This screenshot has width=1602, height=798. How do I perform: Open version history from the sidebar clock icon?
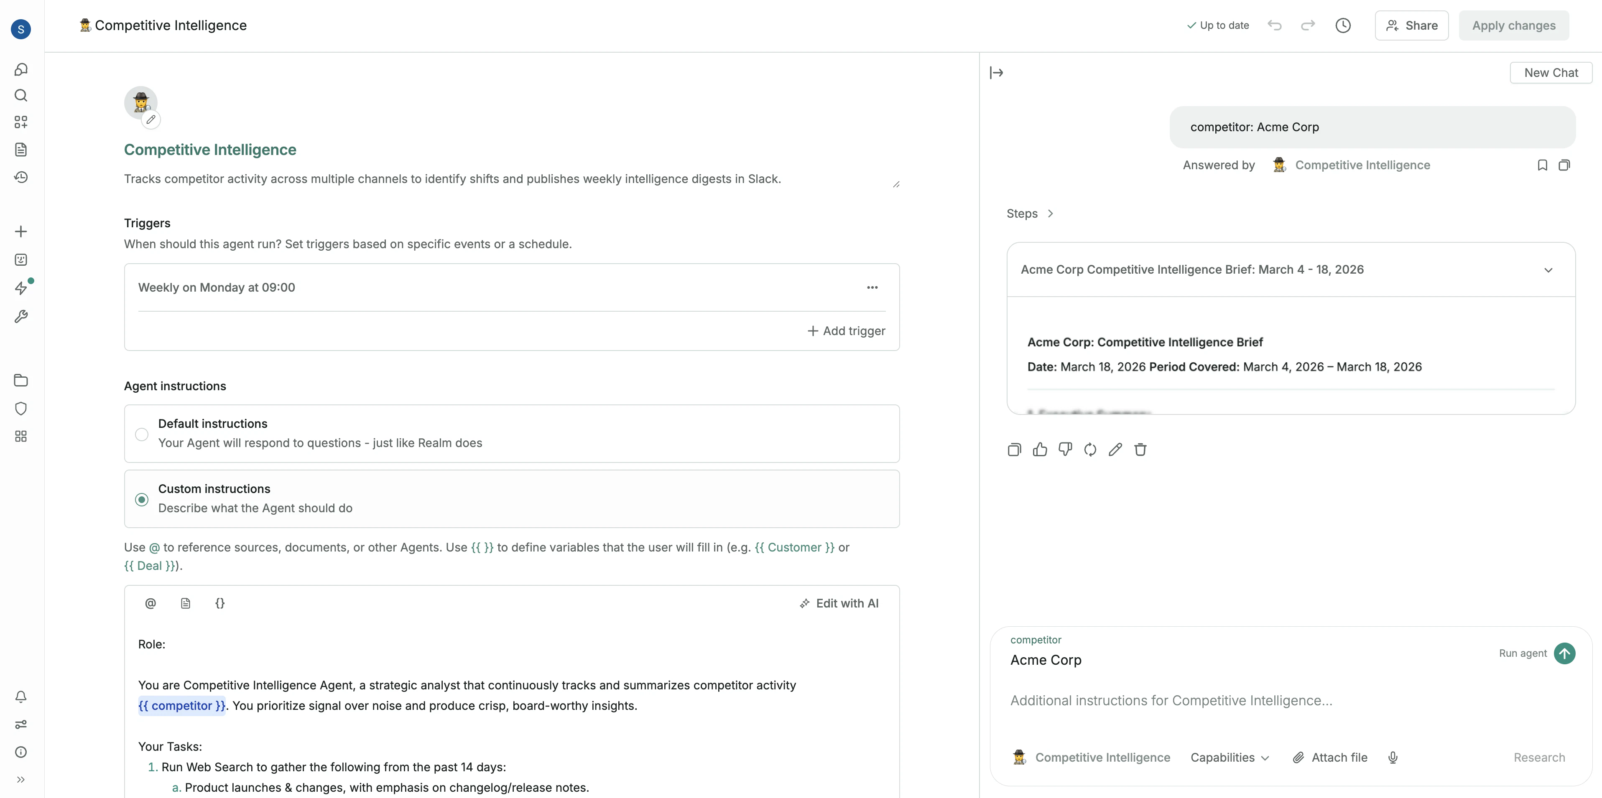[x=21, y=177]
